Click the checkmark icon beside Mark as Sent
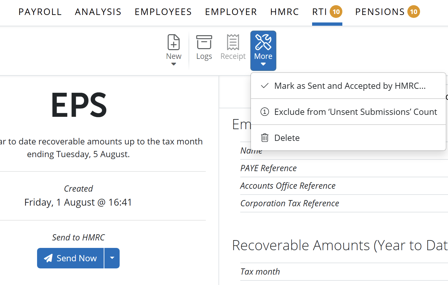Viewport: 448px width, 285px height. pyautogui.click(x=265, y=86)
